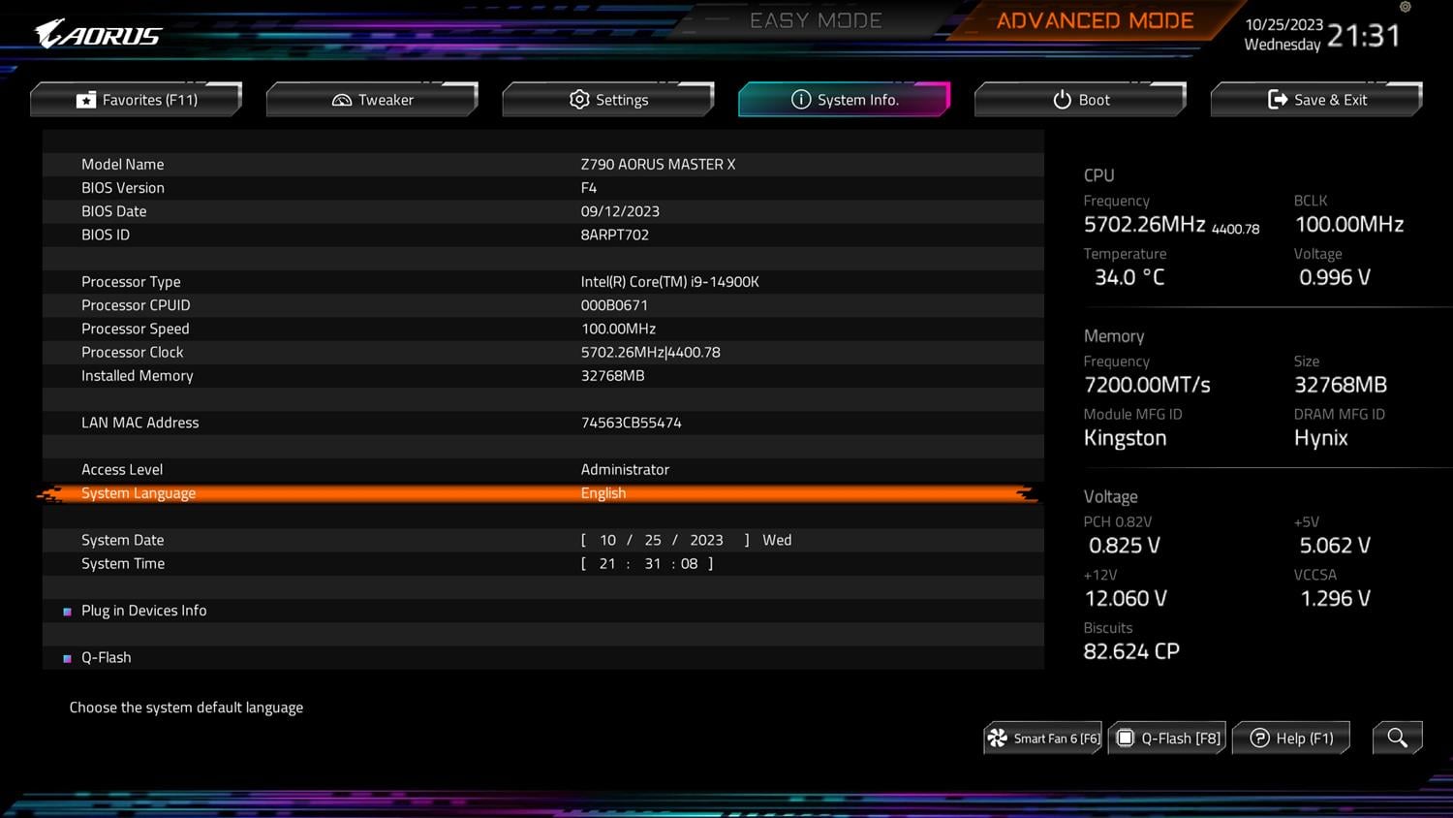Open Help via question mark icon
The image size is (1453, 818).
tap(1259, 739)
